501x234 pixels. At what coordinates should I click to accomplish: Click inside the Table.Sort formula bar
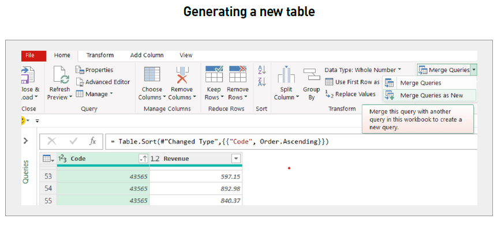[x=291, y=141]
